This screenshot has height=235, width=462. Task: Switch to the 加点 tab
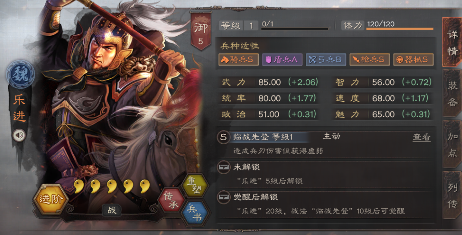[x=452, y=145]
